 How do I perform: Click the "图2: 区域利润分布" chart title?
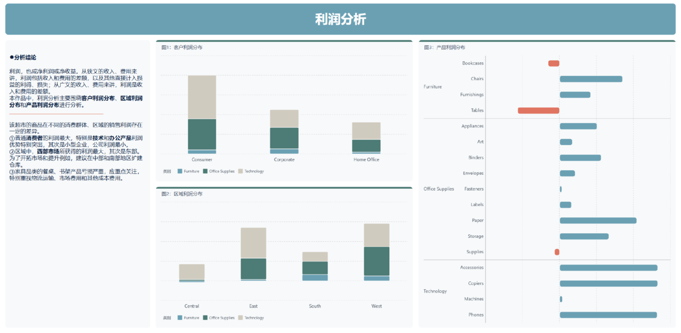182,193
